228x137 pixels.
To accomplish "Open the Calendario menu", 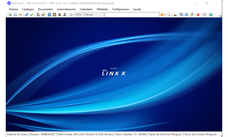I will 86,9.
